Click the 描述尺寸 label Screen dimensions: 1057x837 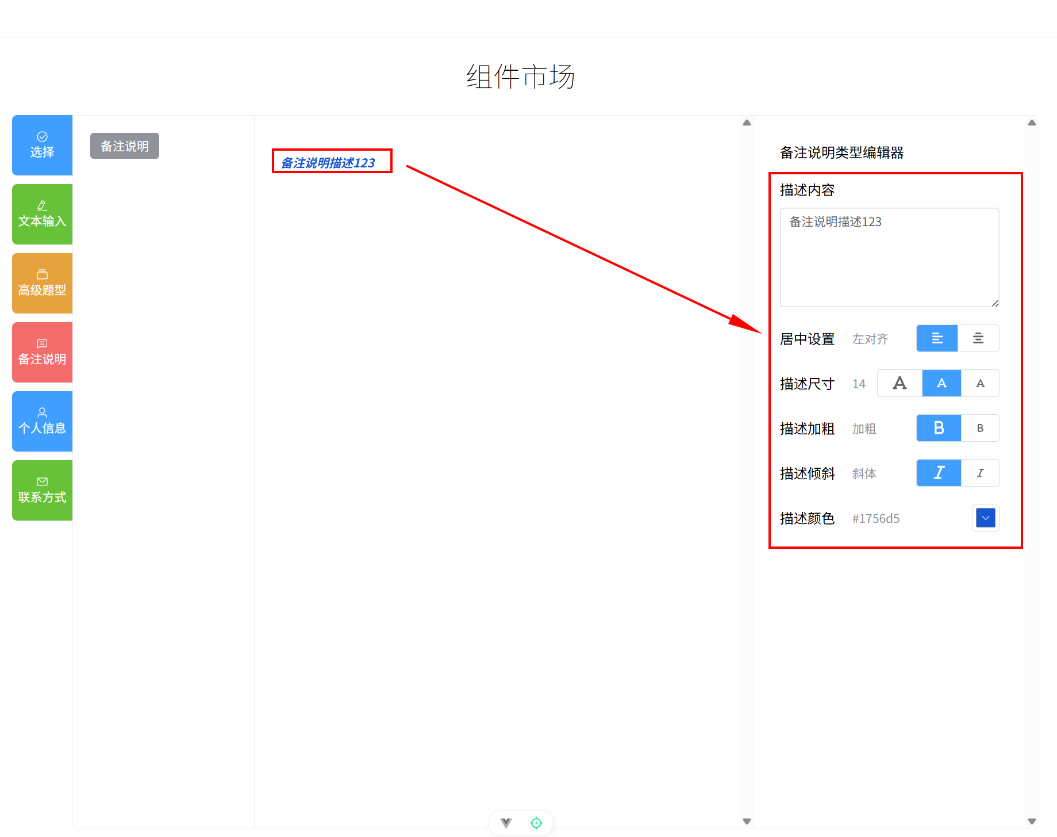pos(807,384)
